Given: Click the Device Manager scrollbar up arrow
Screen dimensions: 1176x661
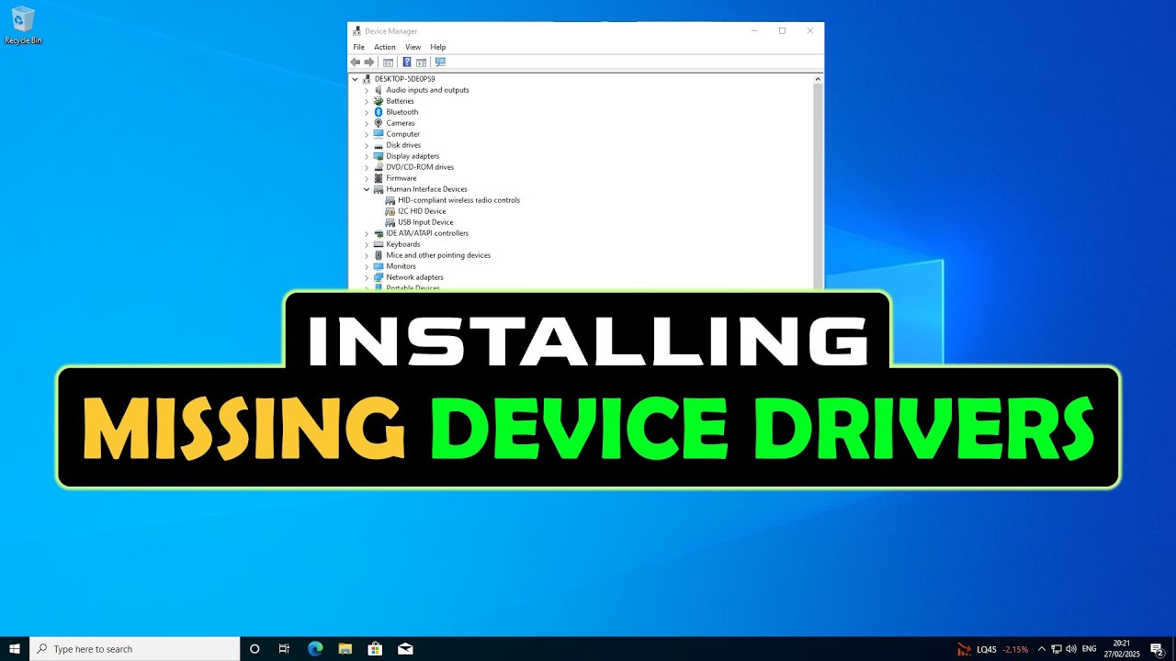Looking at the screenshot, I should (x=818, y=80).
